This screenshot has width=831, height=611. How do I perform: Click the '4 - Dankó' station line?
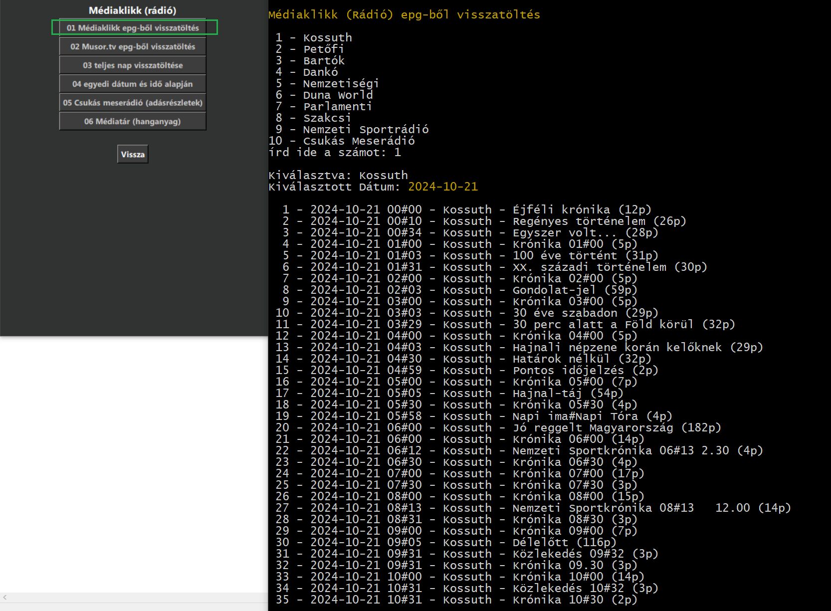click(x=306, y=72)
